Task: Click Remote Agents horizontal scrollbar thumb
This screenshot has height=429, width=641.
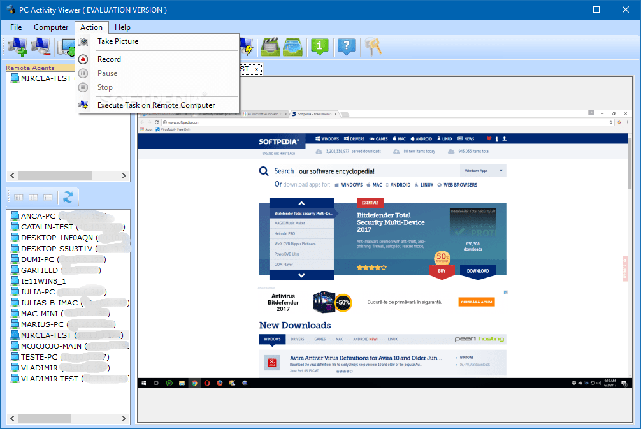Action: (x=55, y=176)
